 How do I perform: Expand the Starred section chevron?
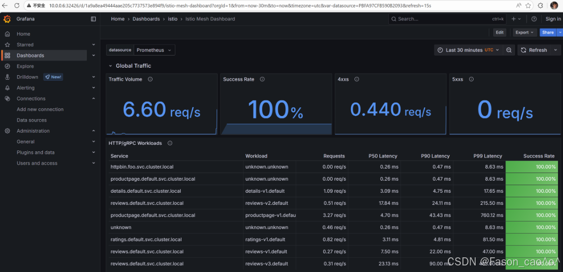(94, 45)
